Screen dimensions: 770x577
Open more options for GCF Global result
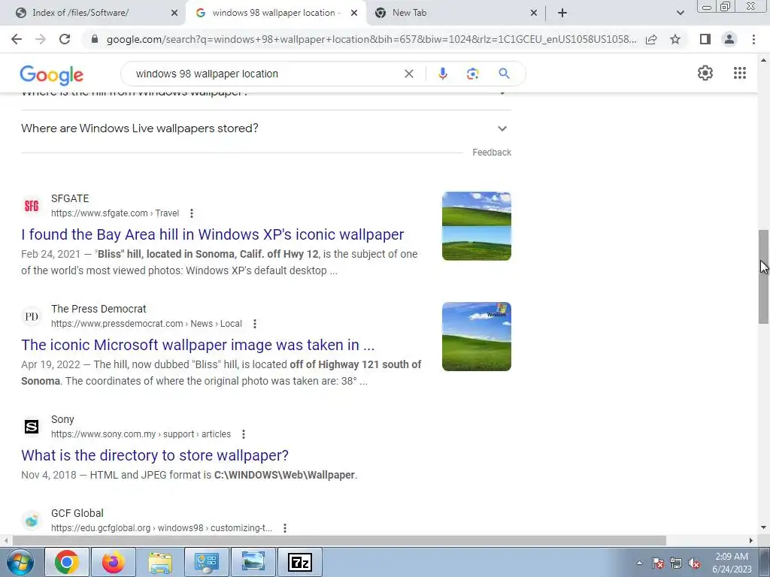pos(284,528)
